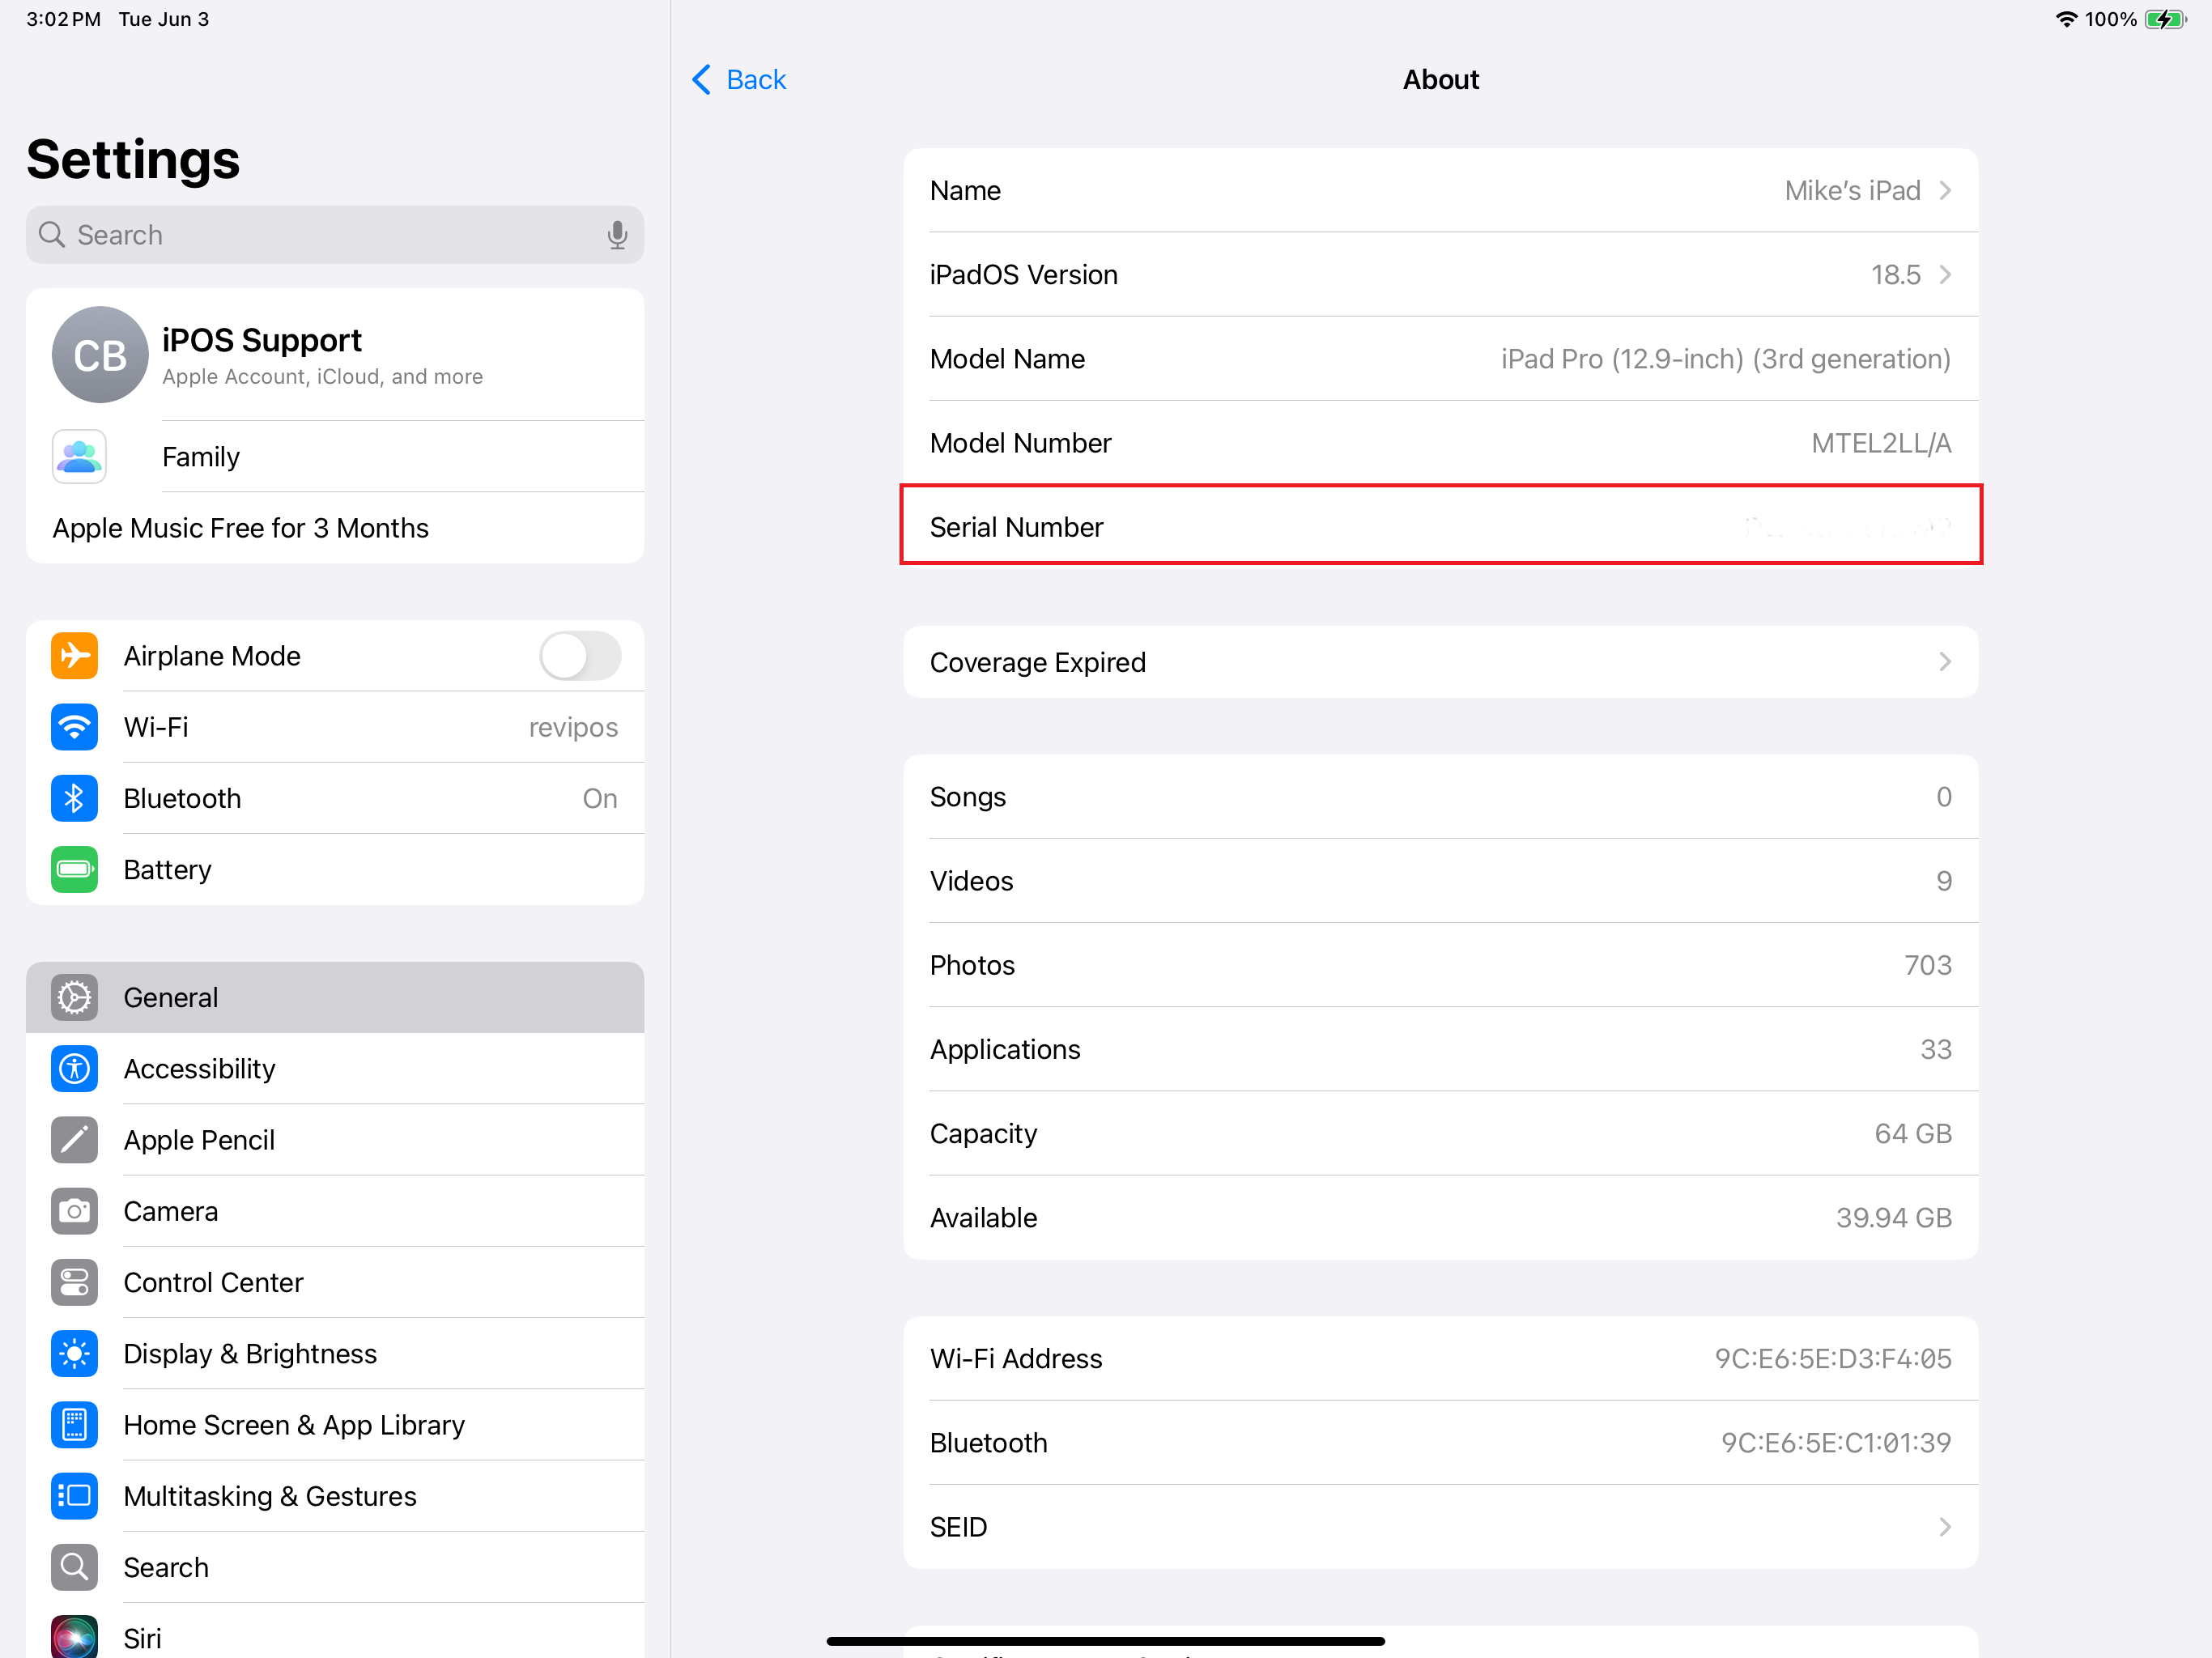Tap the green Battery icon
Viewport: 2212px width, 1658px height.
click(74, 869)
